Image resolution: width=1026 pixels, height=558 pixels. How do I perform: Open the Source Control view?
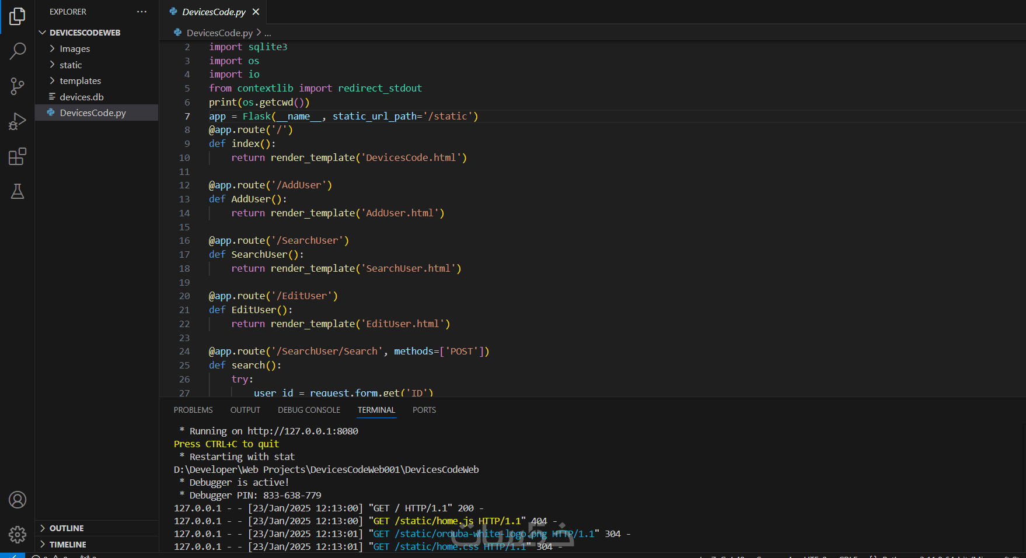click(18, 86)
